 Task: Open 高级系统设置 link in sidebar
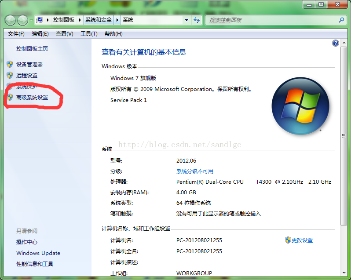pyautogui.click(x=32, y=98)
